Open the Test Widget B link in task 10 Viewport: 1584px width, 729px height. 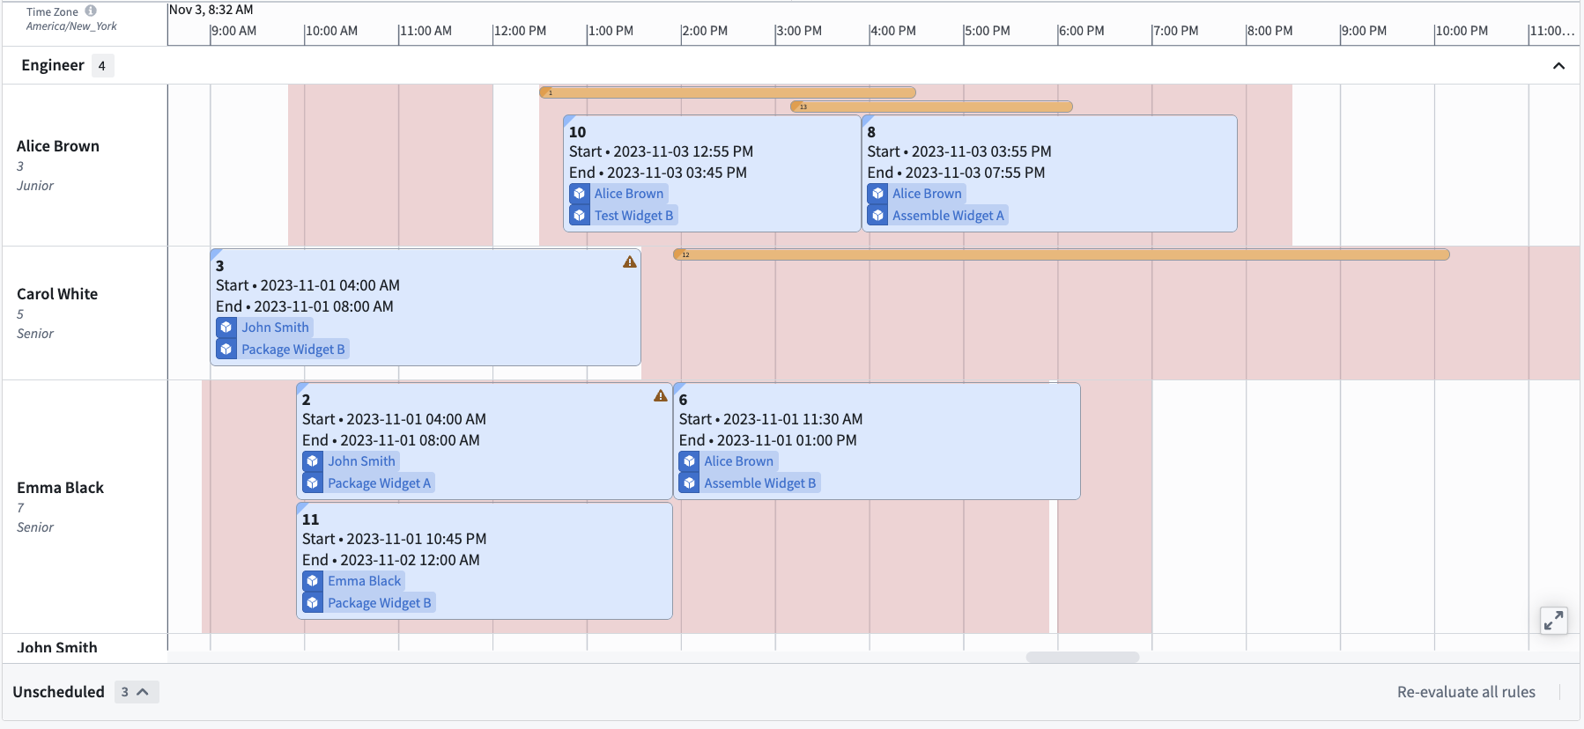[633, 216]
